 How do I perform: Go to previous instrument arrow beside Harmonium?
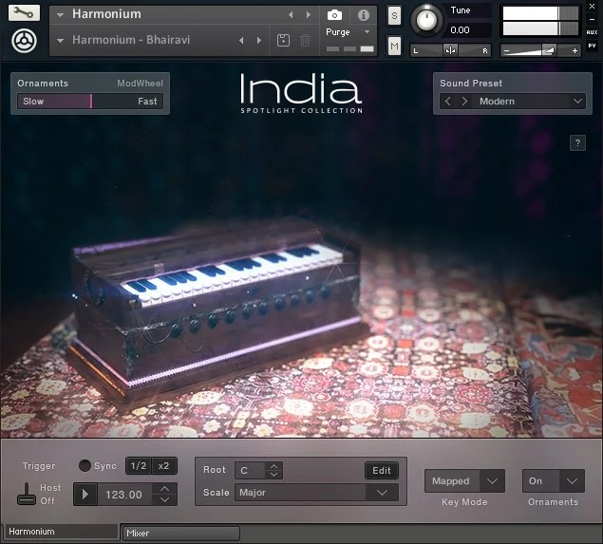291,14
